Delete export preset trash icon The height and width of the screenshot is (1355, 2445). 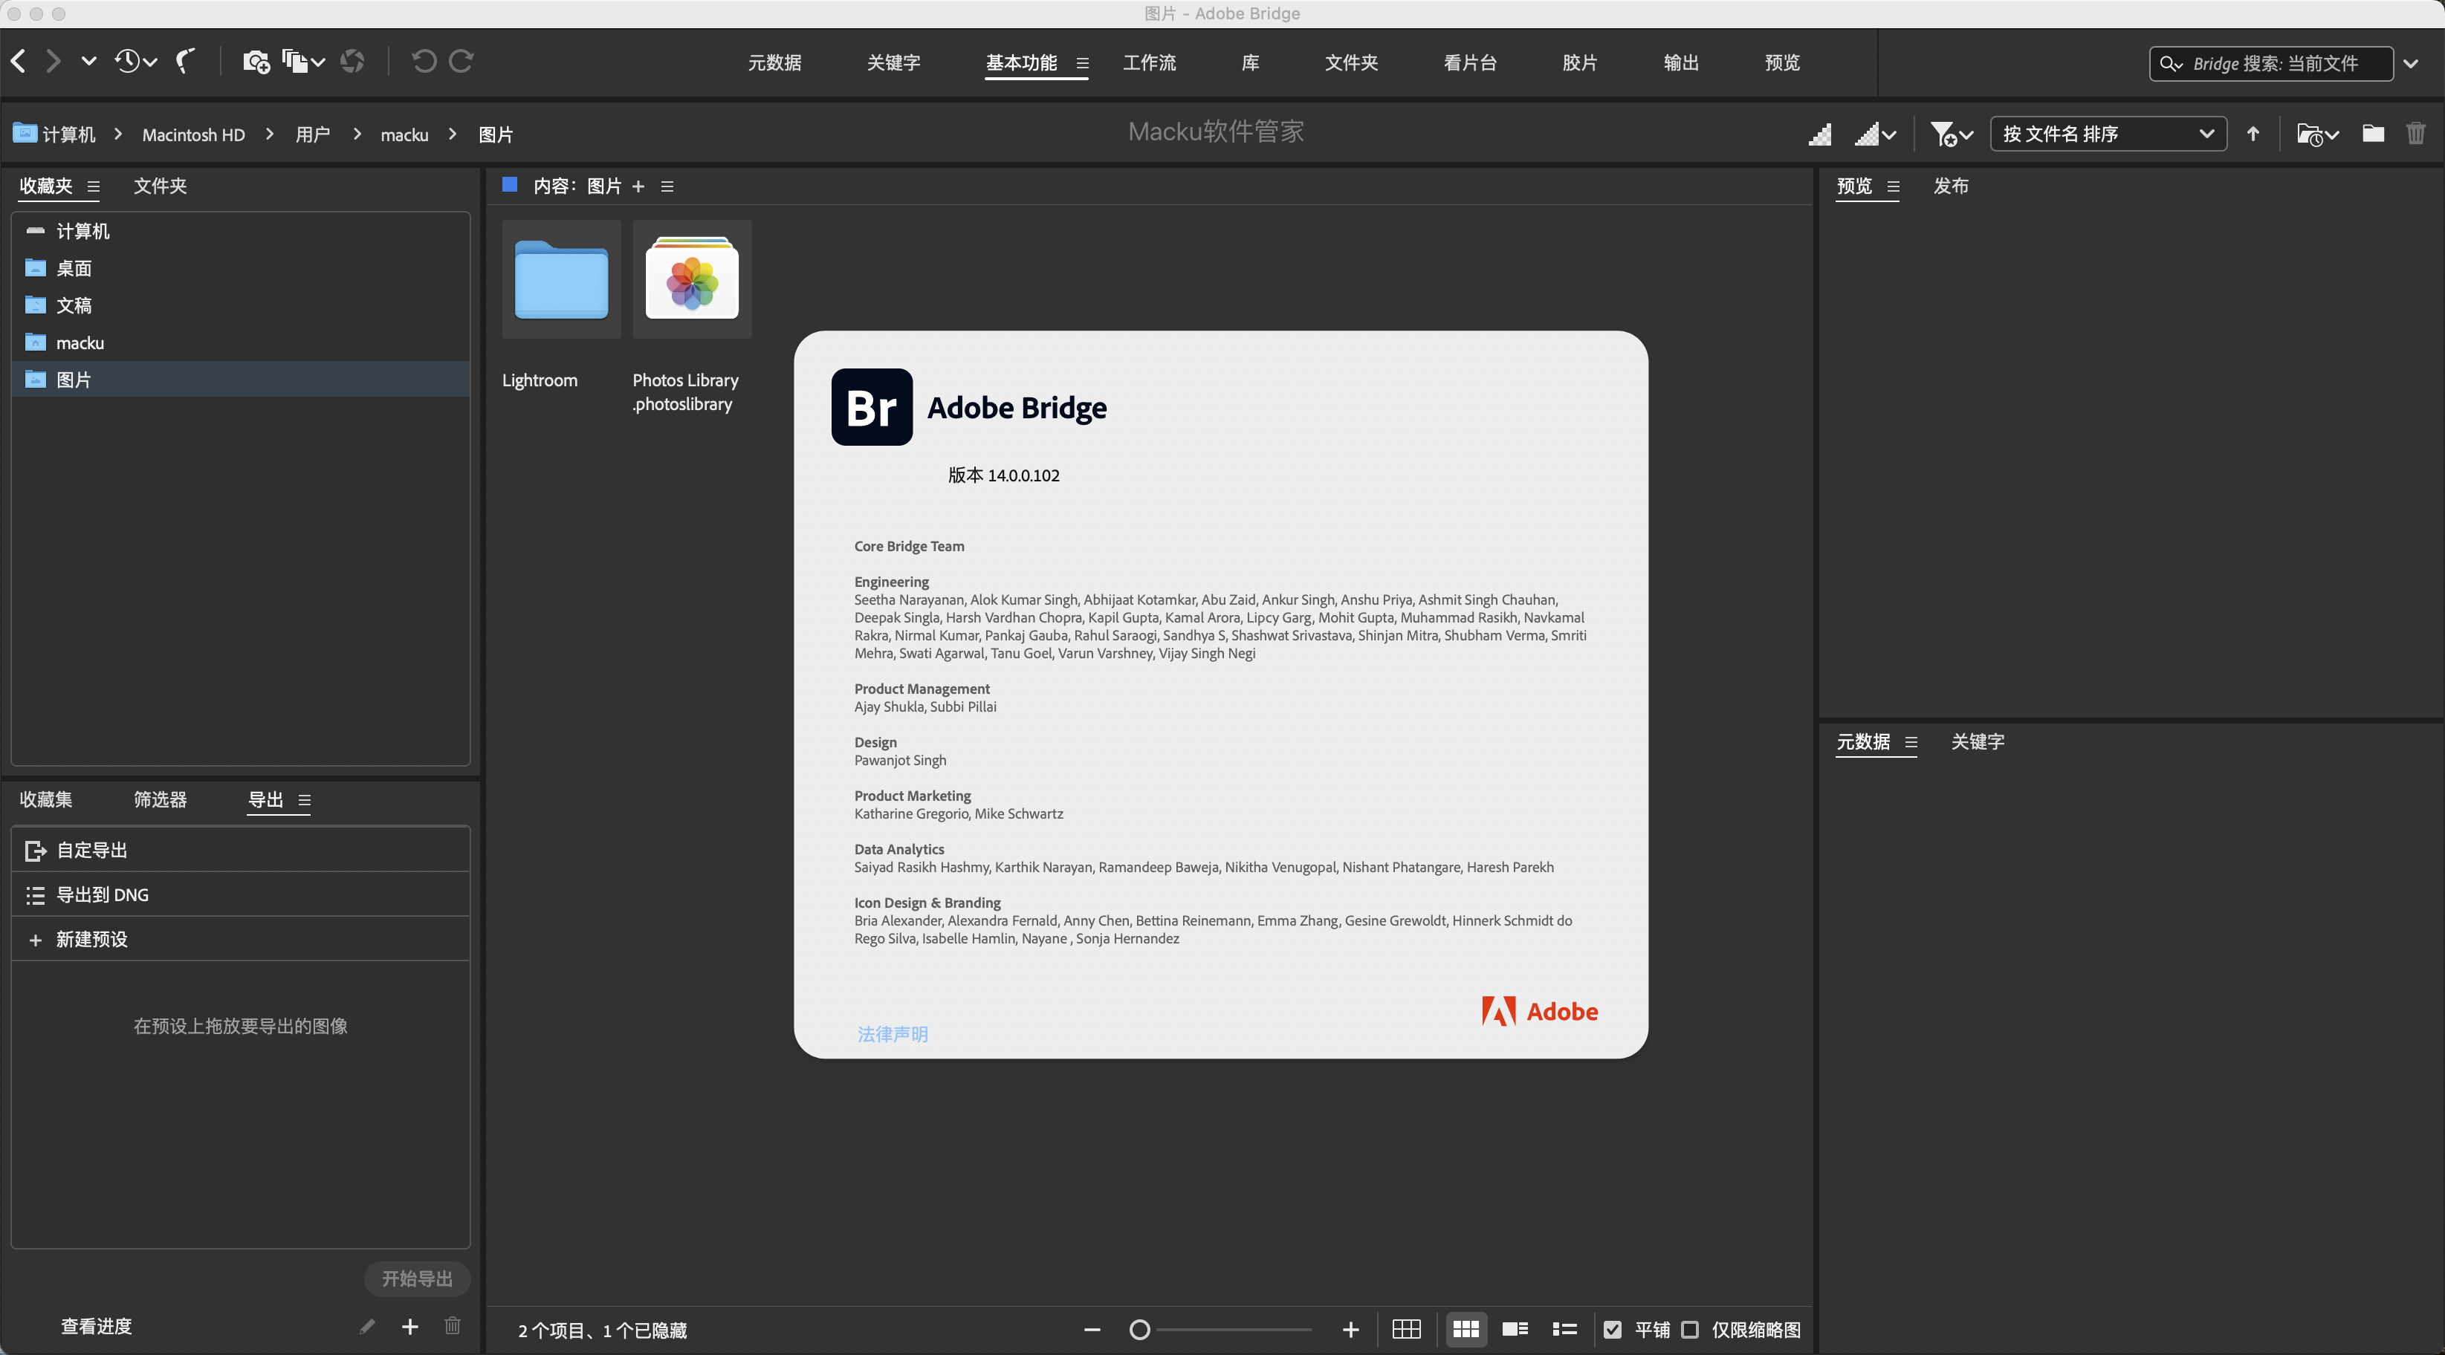(453, 1325)
